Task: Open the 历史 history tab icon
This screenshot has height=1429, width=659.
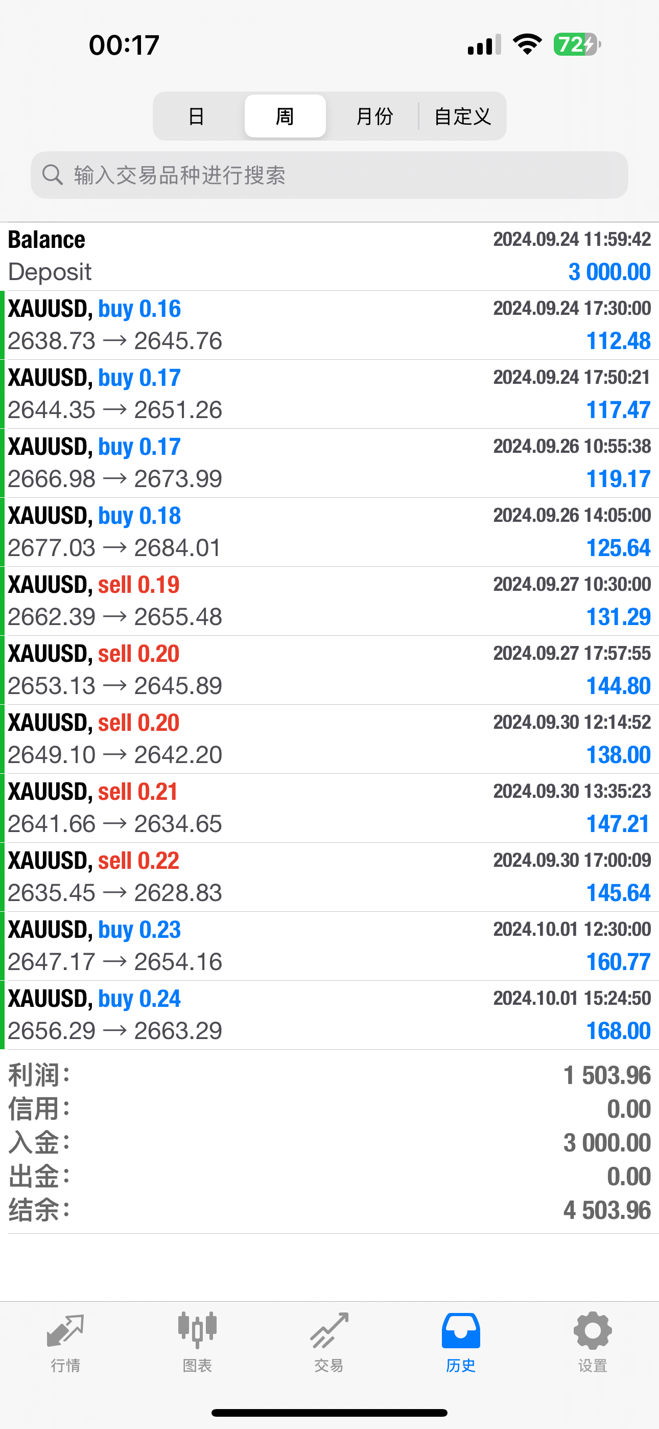Action: click(461, 1330)
